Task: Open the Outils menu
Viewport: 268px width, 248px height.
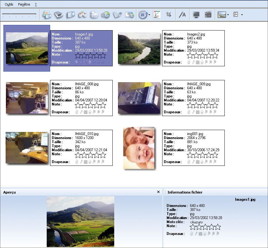Action: point(9,4)
